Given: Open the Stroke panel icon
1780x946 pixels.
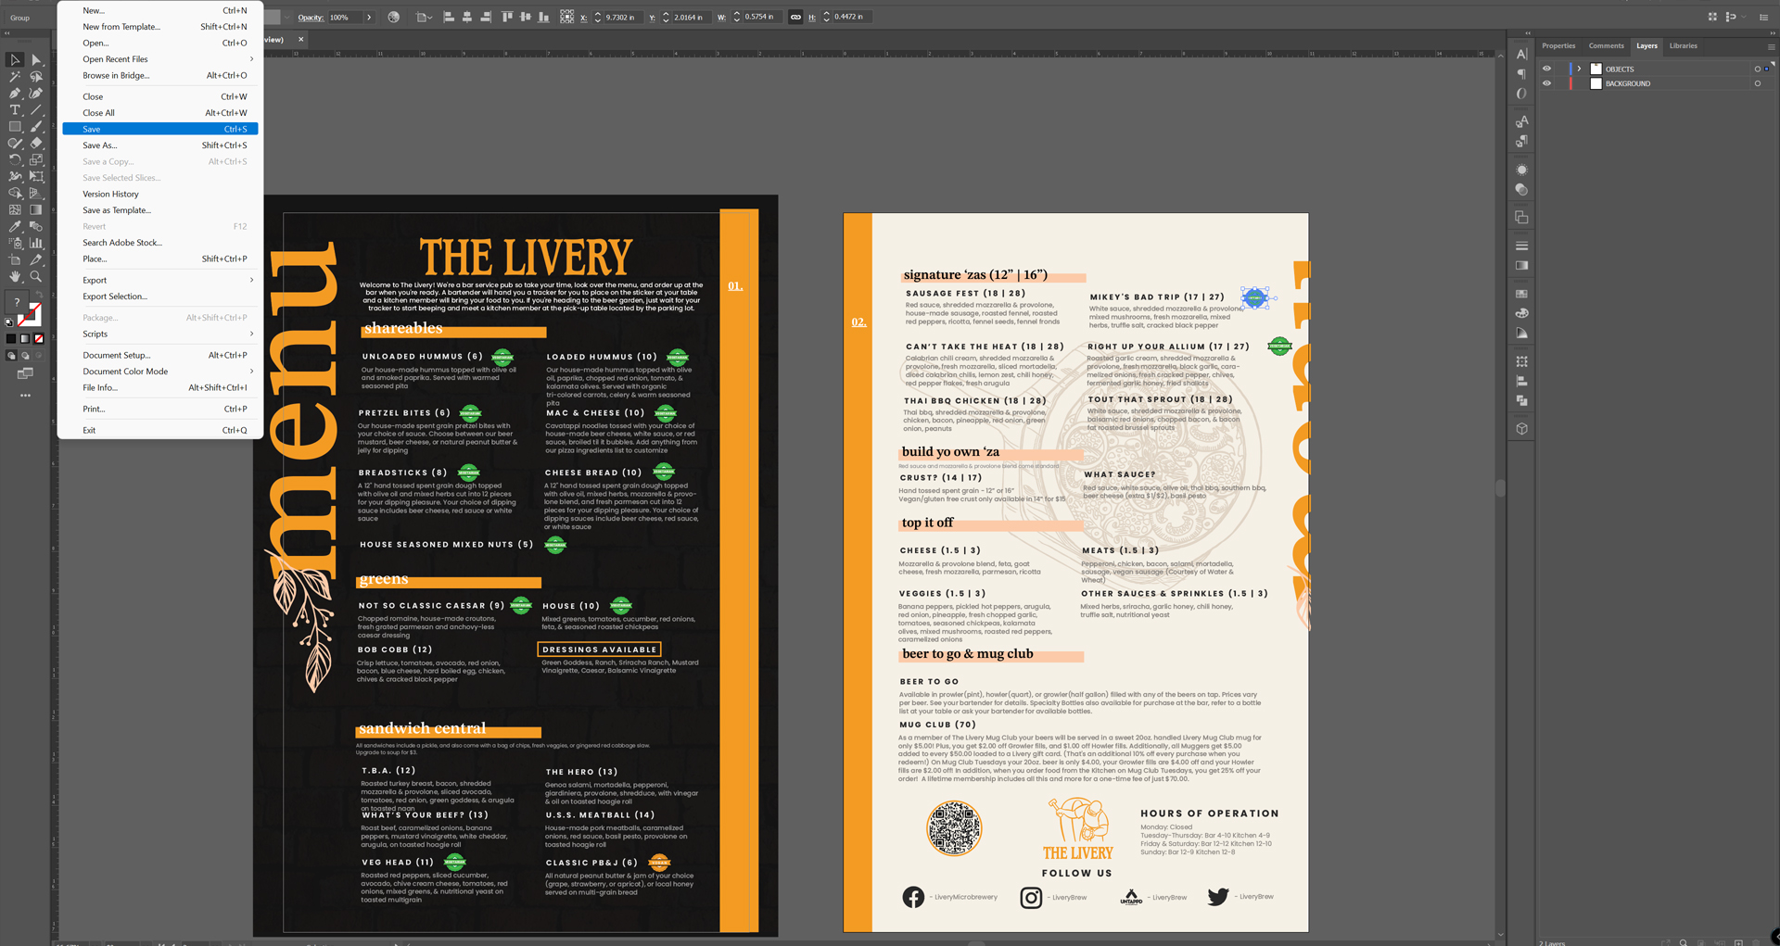Looking at the screenshot, I should click(1521, 246).
